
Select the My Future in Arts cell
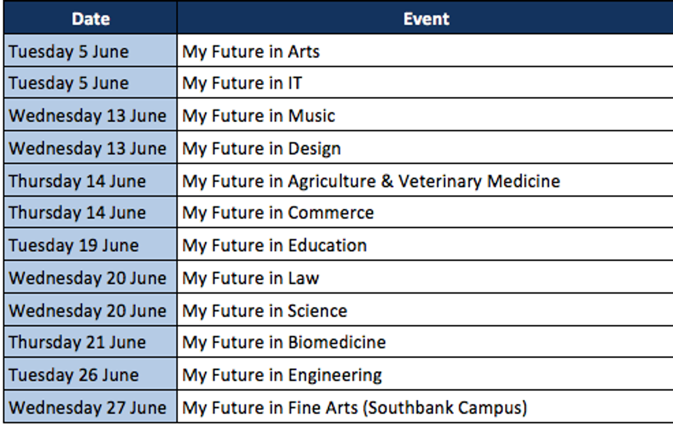425,51
